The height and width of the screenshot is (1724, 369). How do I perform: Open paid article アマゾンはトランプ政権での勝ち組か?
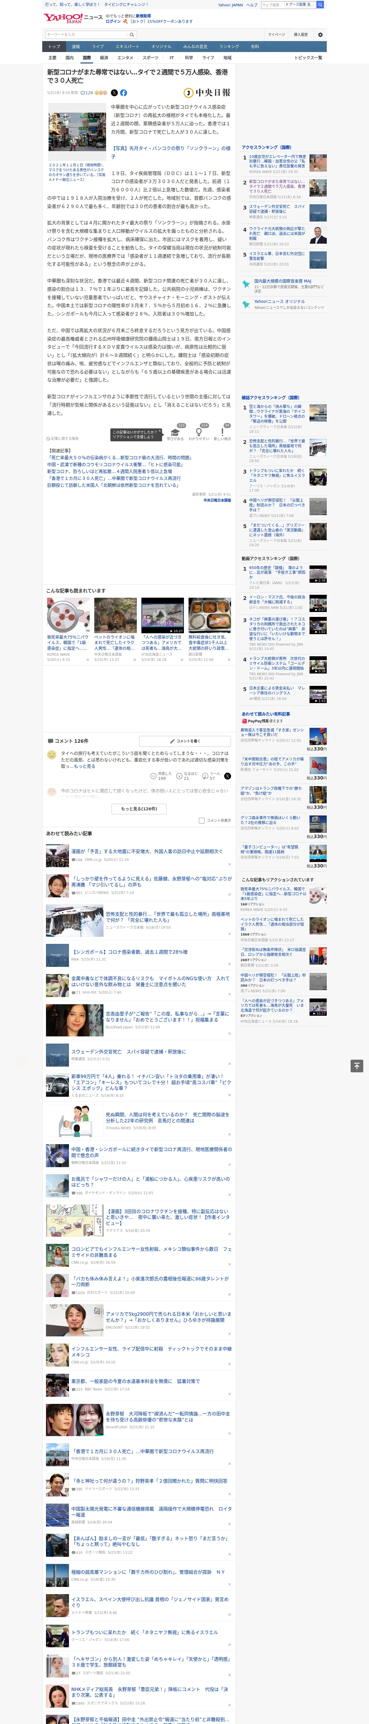pyautogui.click(x=271, y=791)
